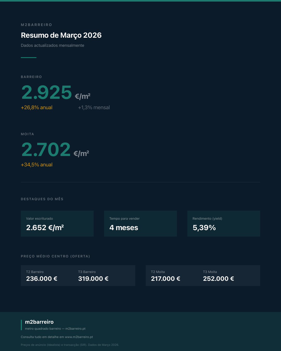The width and height of the screenshot is (281, 351).
Task: Click the Moita 2.702 price figure
Action: coord(46,149)
